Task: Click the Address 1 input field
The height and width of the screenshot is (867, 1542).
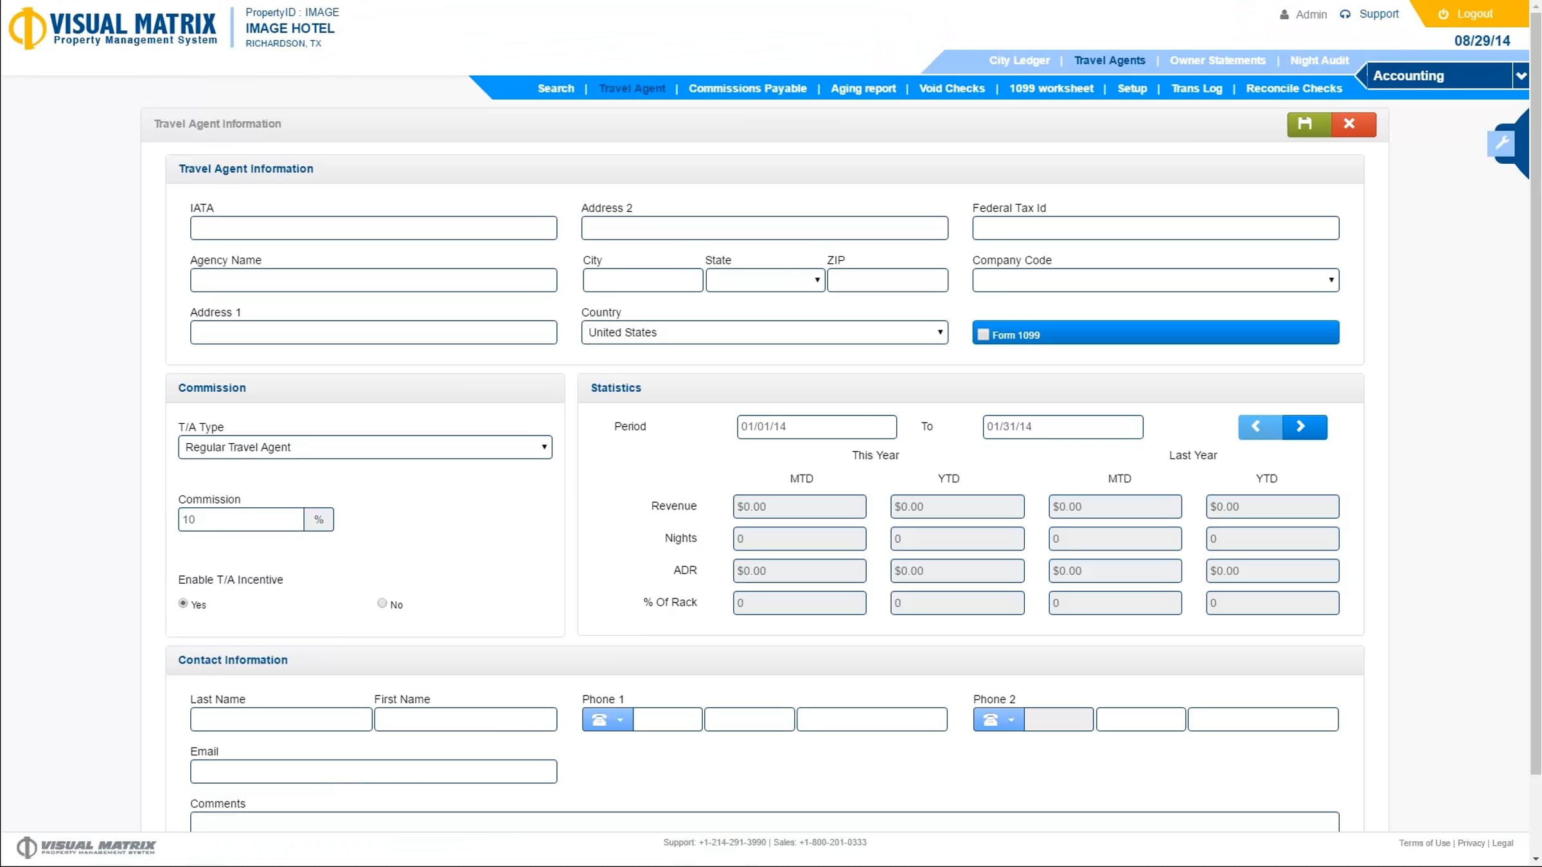Action: 373,332
